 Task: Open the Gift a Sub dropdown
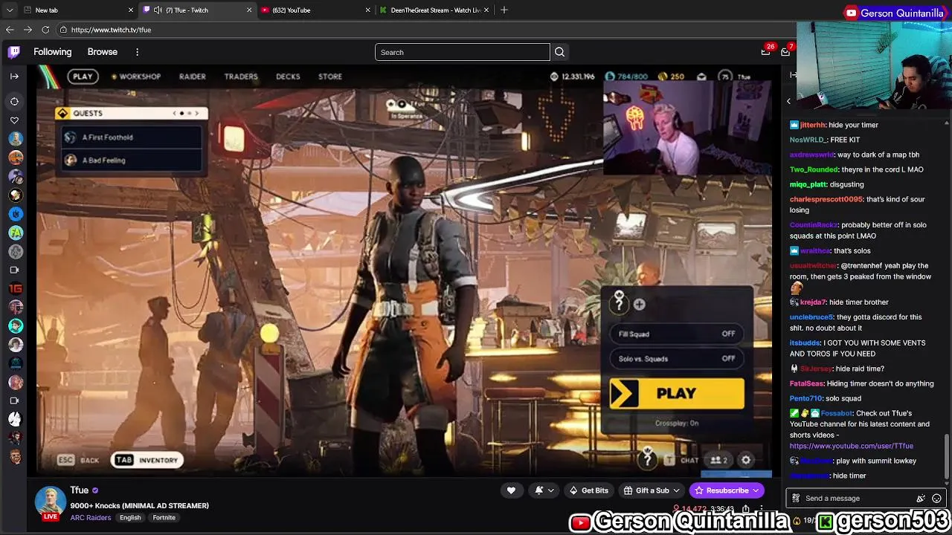(x=652, y=490)
